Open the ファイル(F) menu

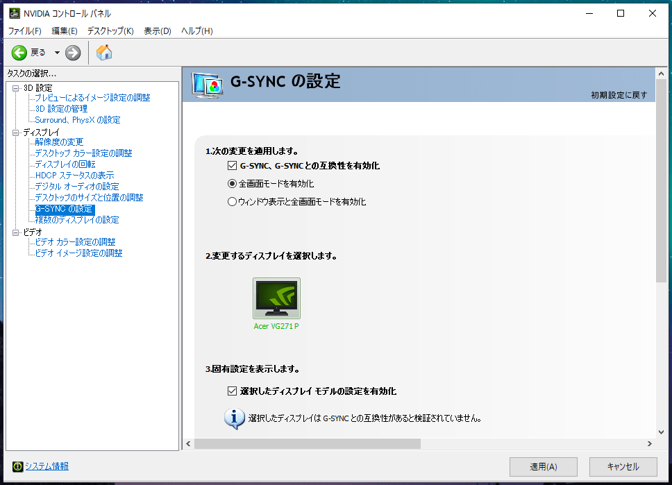(x=25, y=31)
